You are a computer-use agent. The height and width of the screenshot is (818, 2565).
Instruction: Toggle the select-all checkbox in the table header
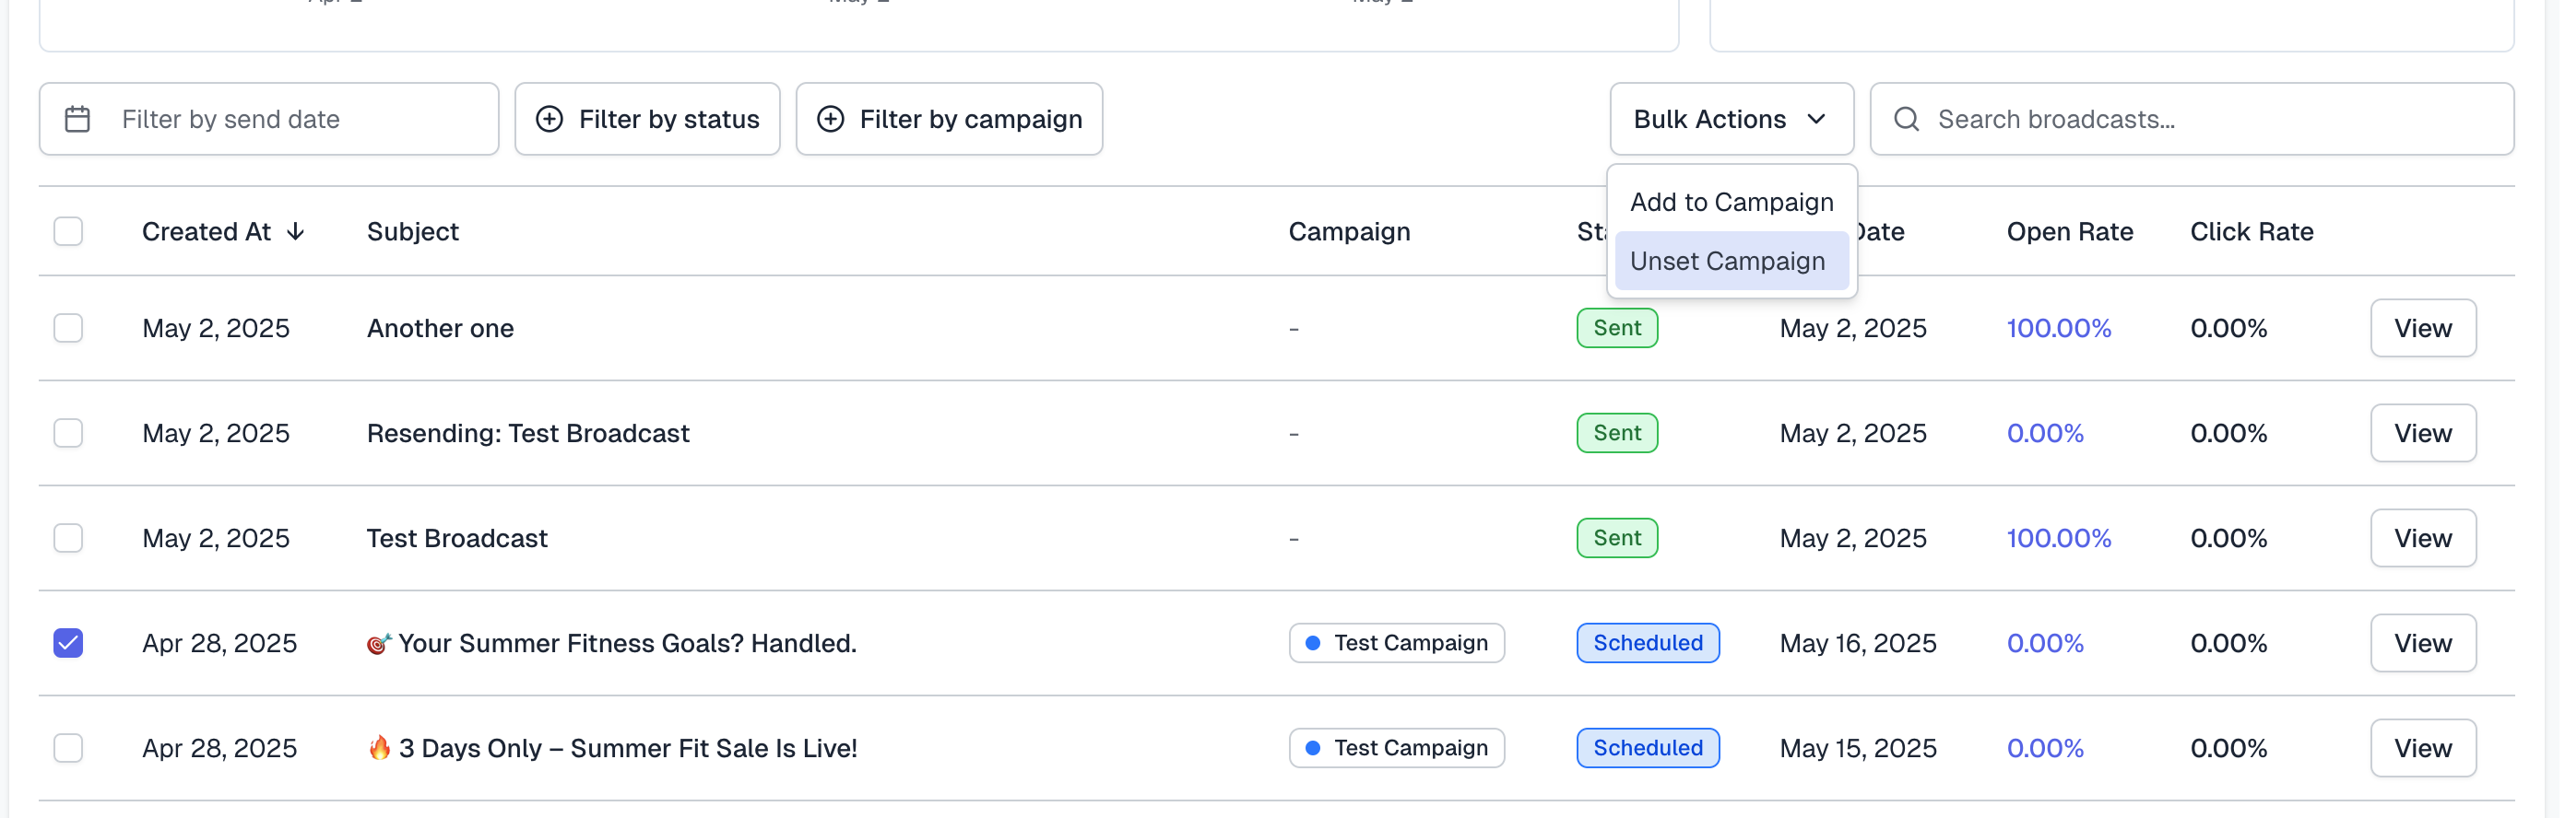coord(67,232)
